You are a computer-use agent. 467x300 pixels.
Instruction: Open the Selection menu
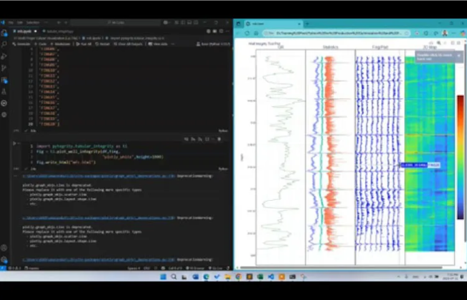point(29,23)
